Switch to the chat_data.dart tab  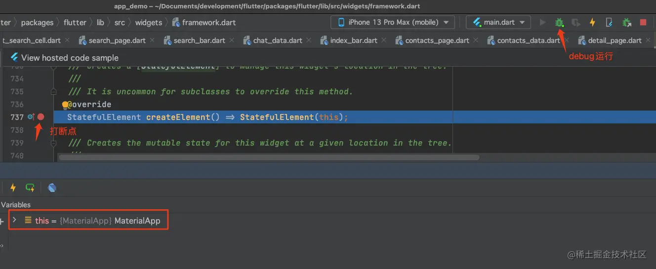(x=278, y=40)
